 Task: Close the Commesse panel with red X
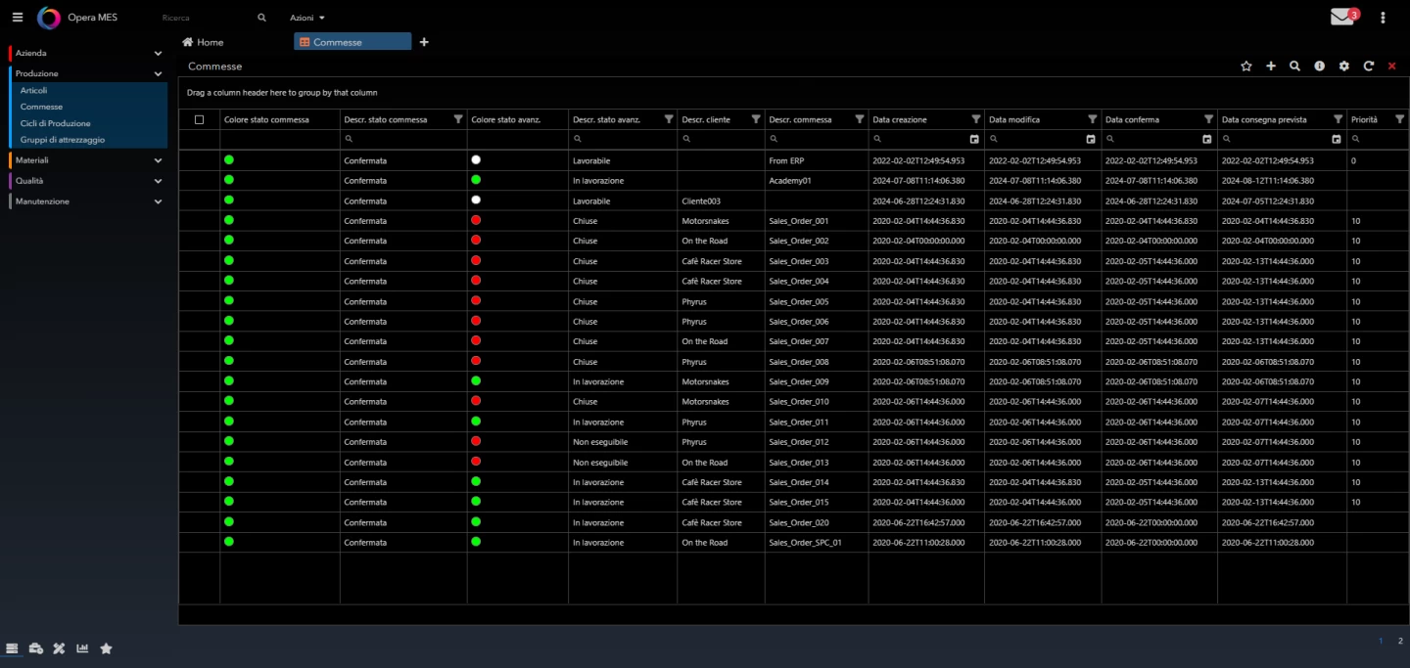[x=1391, y=66]
